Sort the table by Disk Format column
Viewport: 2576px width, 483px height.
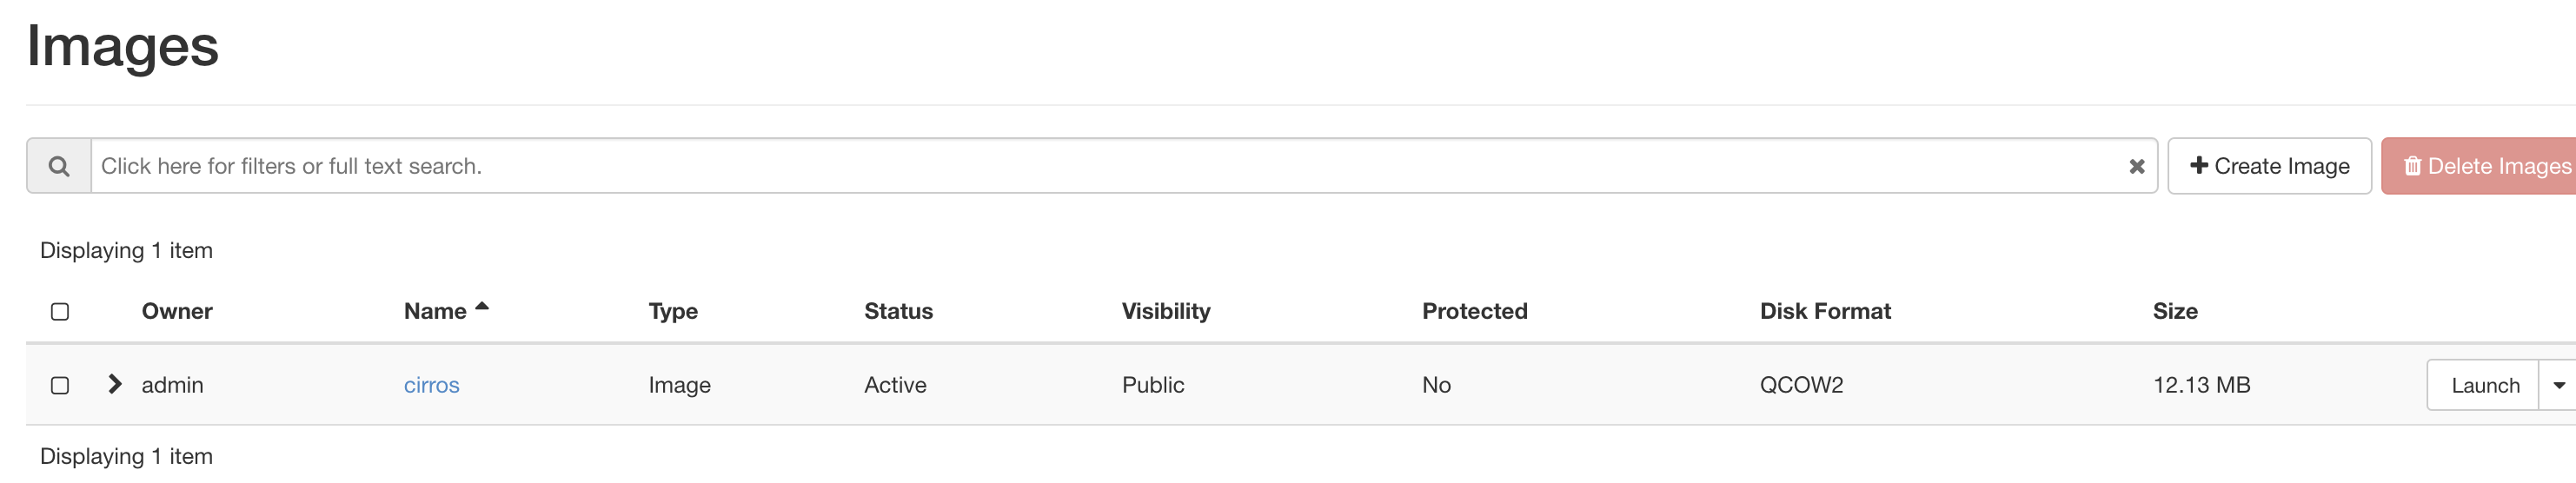click(1824, 311)
